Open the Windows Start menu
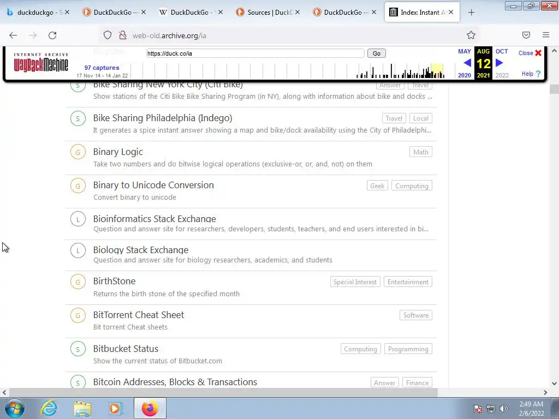 tap(14, 408)
